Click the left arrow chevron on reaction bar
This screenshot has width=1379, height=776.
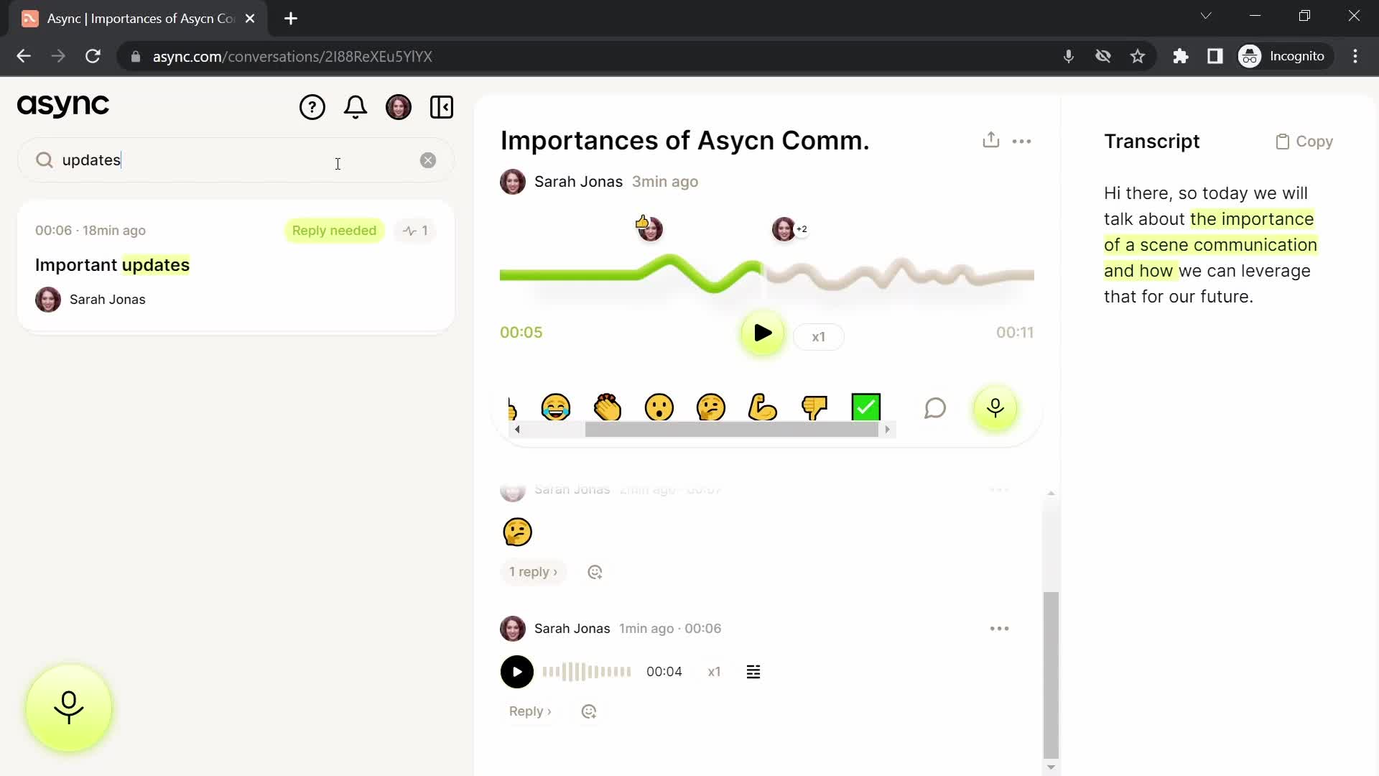[x=517, y=430]
